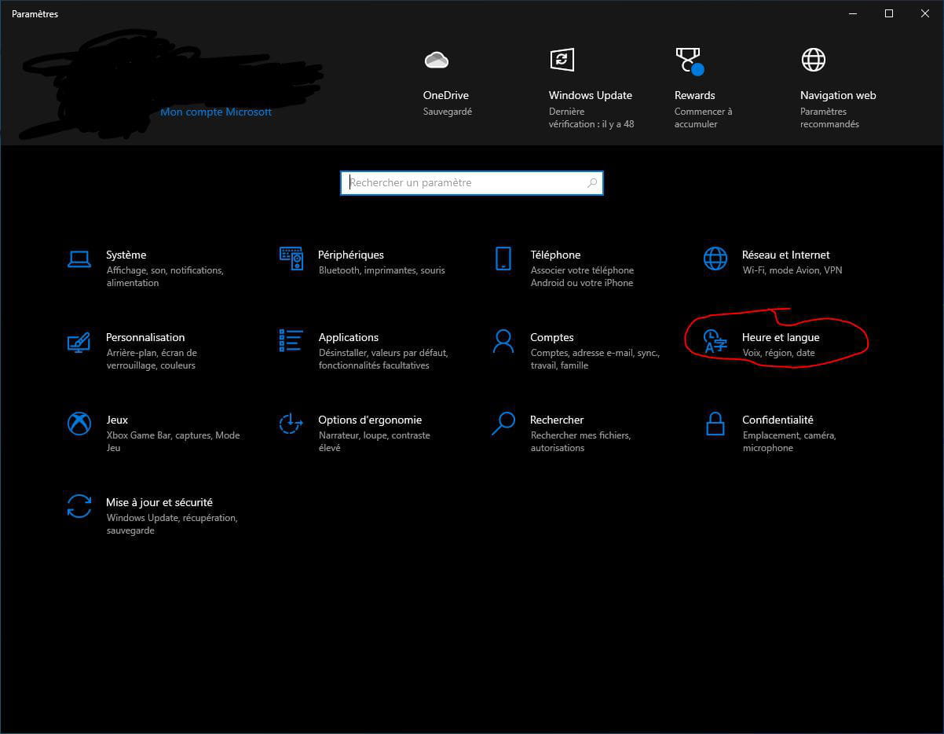This screenshot has width=944, height=734.
Task: Click the Arrière-plan, écran de verrouillage description
Action: pyautogui.click(x=152, y=359)
